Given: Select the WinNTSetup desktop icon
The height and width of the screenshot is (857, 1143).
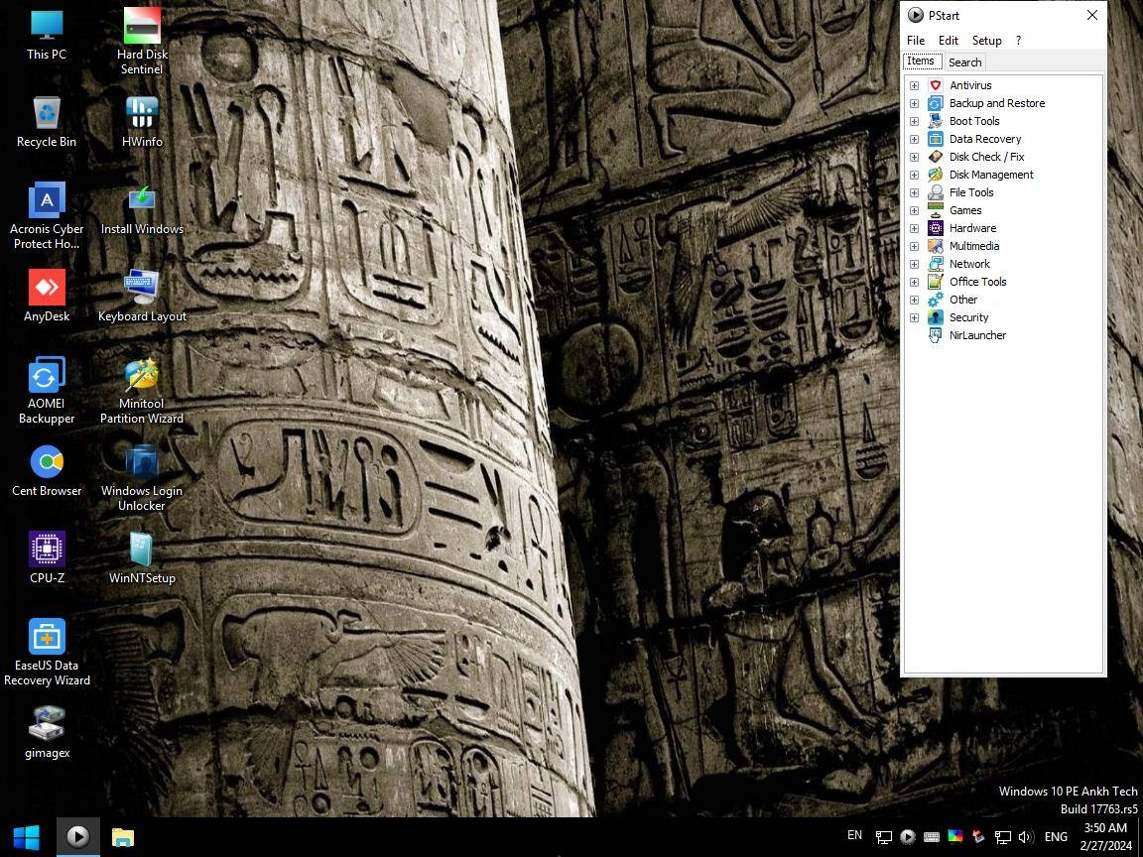Looking at the screenshot, I should pyautogui.click(x=142, y=559).
